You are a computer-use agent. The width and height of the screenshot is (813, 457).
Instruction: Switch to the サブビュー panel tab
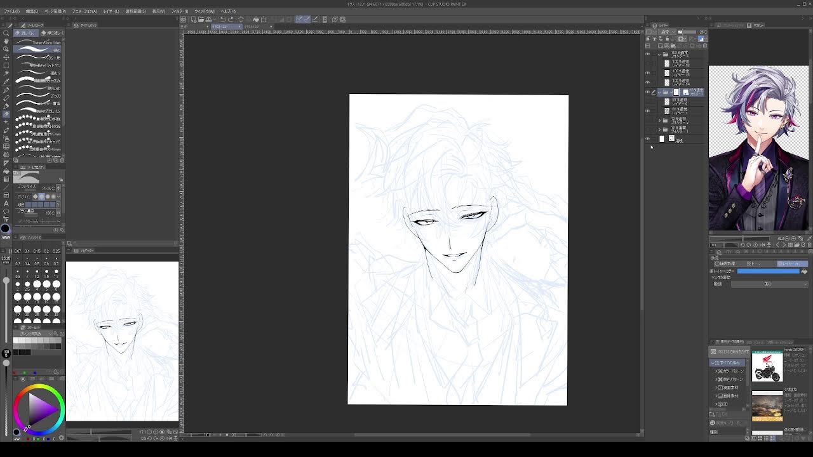pyautogui.click(x=757, y=25)
